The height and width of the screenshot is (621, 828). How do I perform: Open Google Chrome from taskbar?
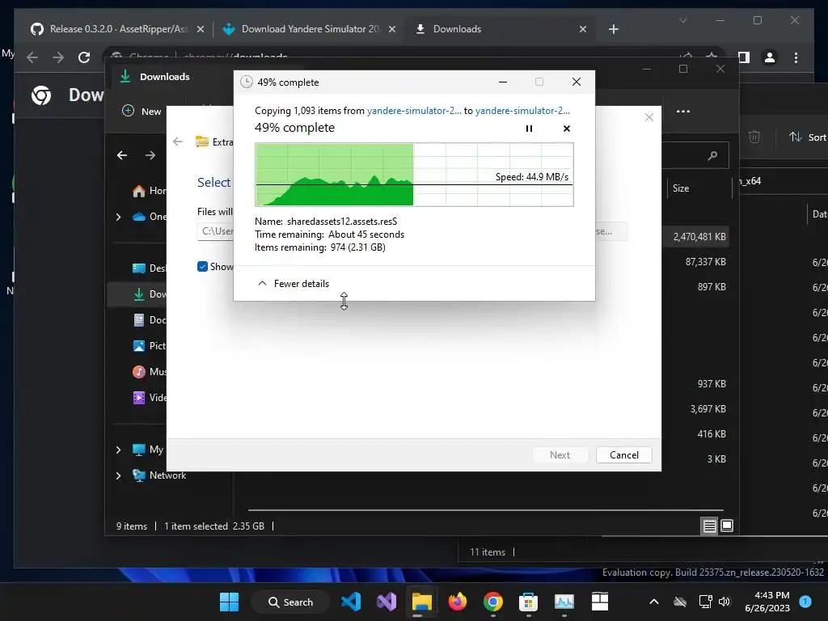(x=492, y=602)
